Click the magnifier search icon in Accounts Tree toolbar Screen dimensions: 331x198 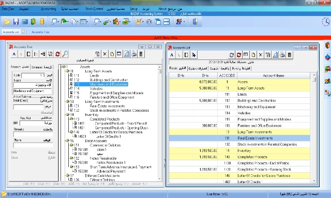tap(65, 54)
